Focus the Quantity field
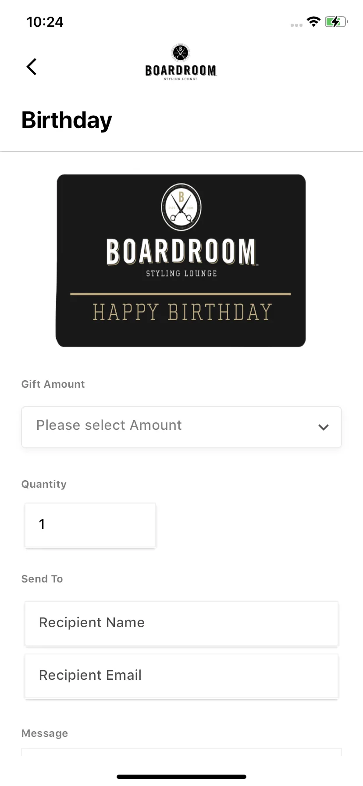 [90, 525]
